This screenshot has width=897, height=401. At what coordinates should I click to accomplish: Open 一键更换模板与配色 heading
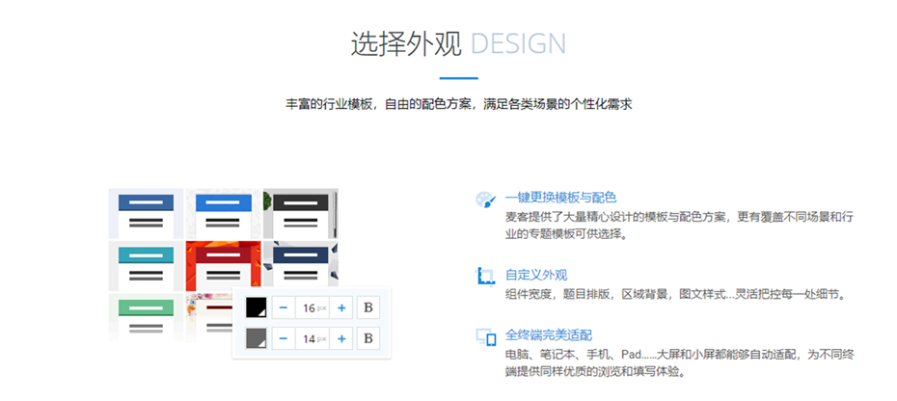(x=560, y=198)
